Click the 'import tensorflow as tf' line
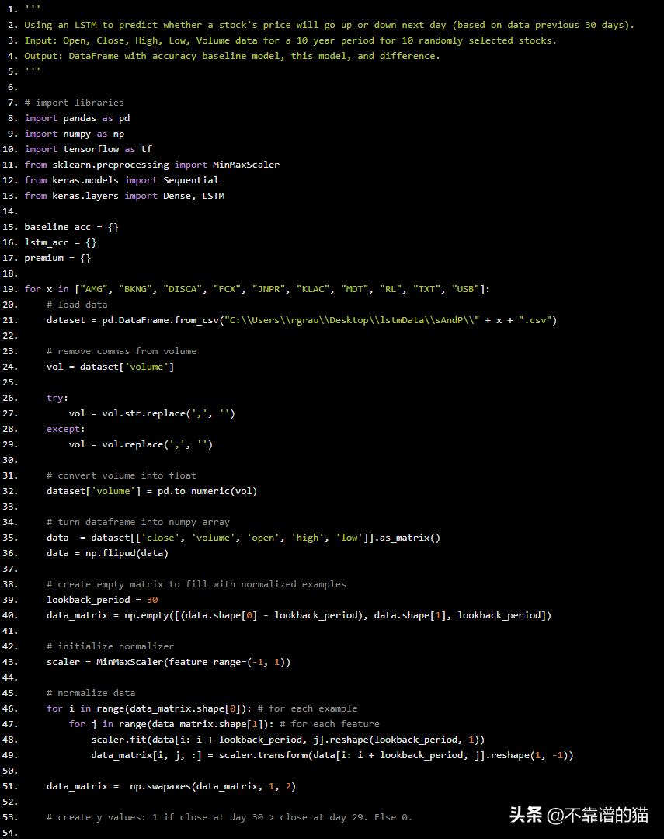This screenshot has height=839, width=664. tap(89, 149)
